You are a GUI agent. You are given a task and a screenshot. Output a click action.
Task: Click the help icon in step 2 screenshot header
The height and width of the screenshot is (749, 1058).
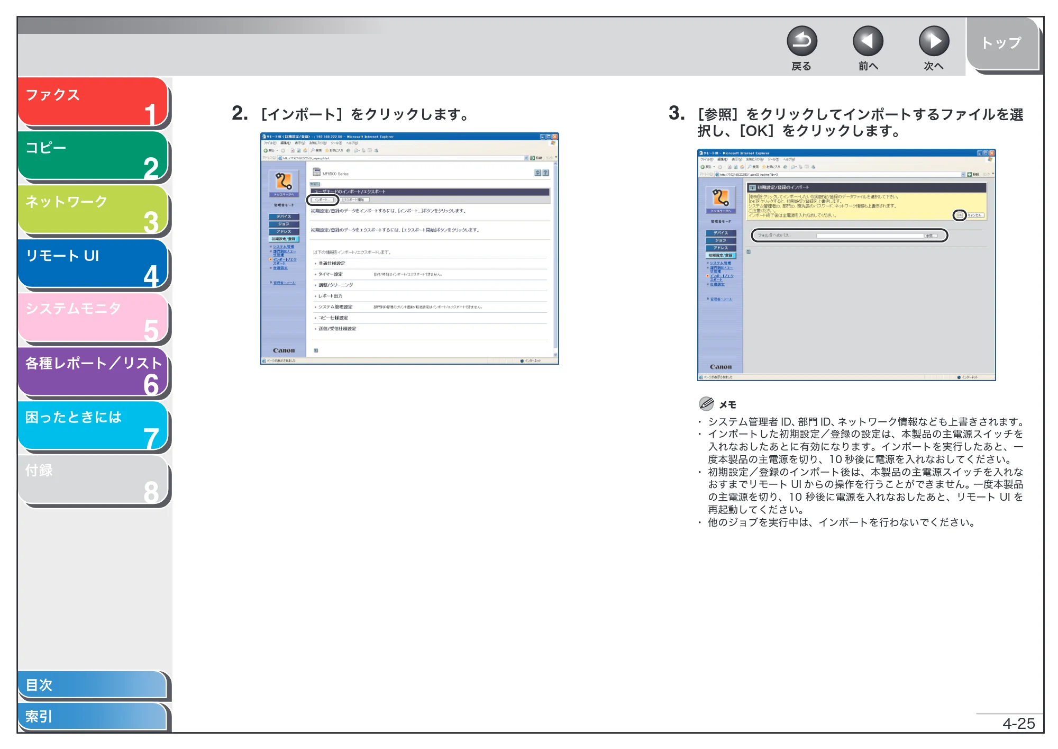(x=546, y=173)
